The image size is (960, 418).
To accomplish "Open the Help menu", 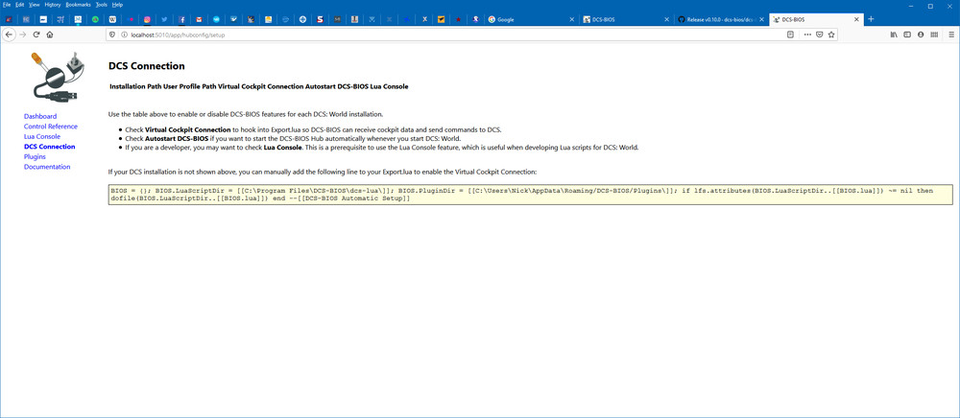I will [117, 4].
